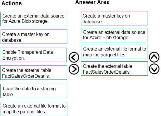Click 'staging' text in Actions item
161x116 pixels.
(48, 89)
